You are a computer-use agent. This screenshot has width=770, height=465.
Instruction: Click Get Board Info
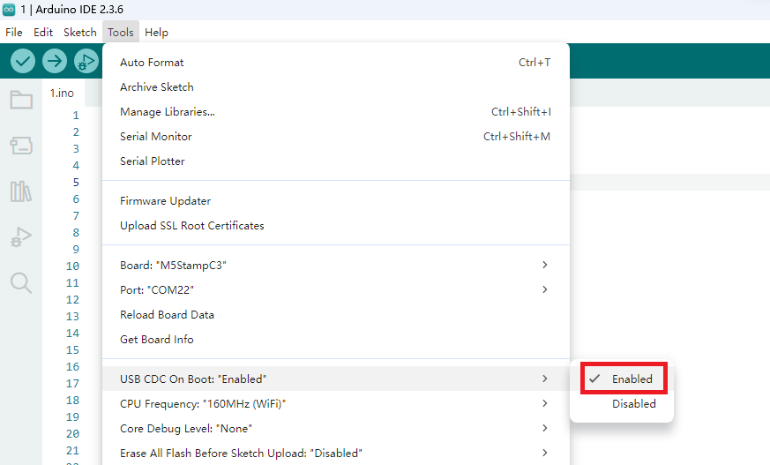(336, 340)
